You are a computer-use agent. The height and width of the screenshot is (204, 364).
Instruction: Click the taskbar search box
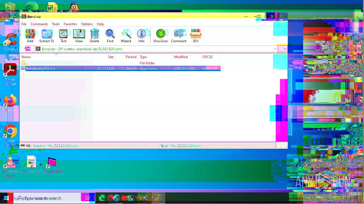(47, 198)
